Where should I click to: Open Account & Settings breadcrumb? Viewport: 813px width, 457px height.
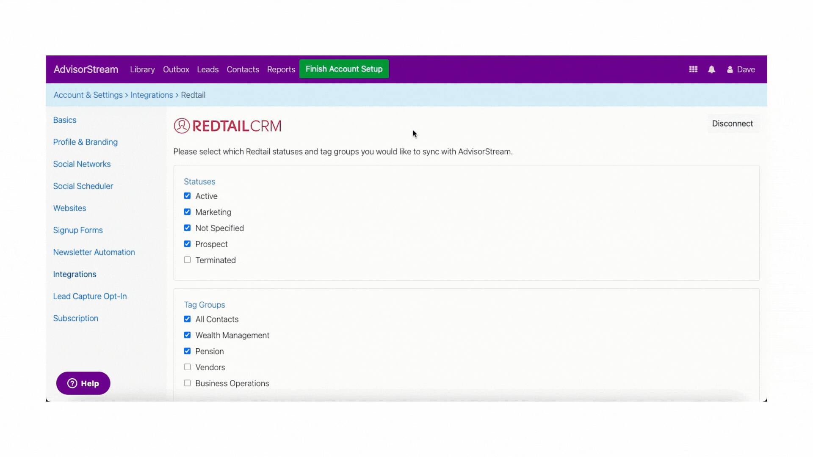(x=88, y=95)
